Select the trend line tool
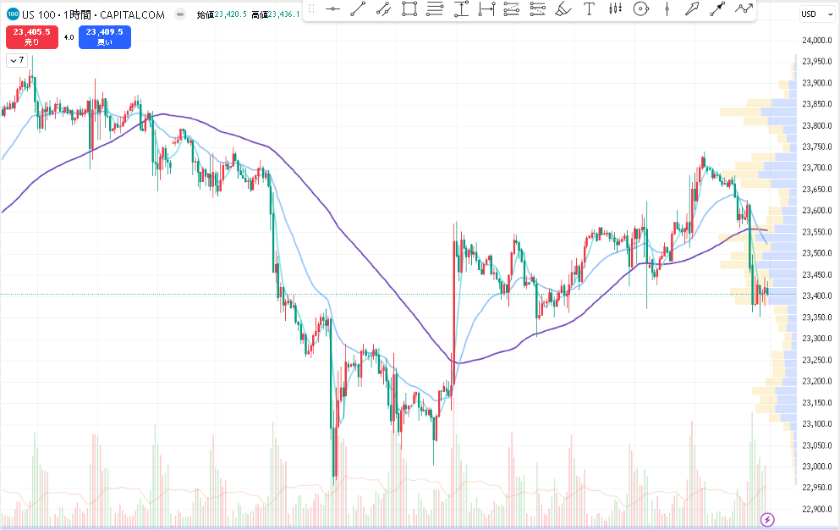The height and width of the screenshot is (530, 840). pyautogui.click(x=358, y=9)
